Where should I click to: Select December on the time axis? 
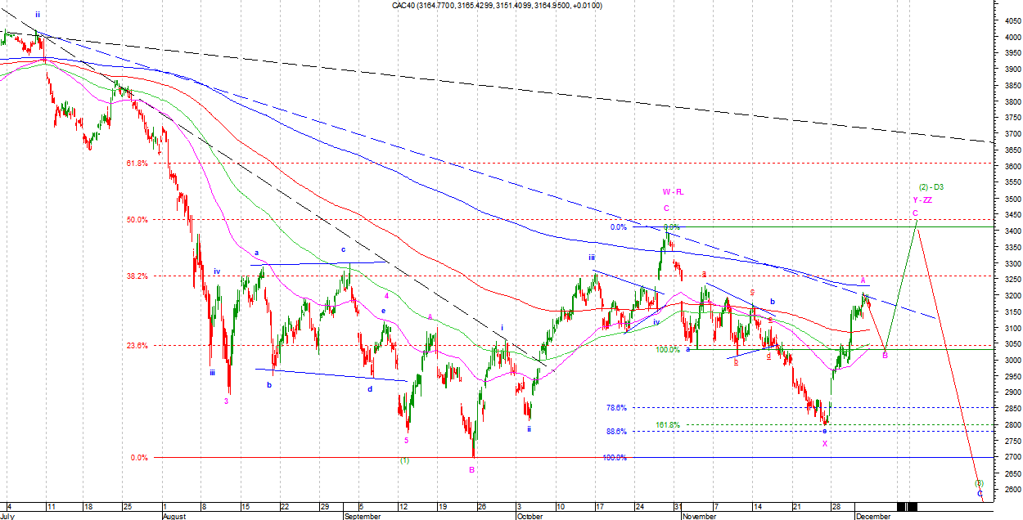875,517
